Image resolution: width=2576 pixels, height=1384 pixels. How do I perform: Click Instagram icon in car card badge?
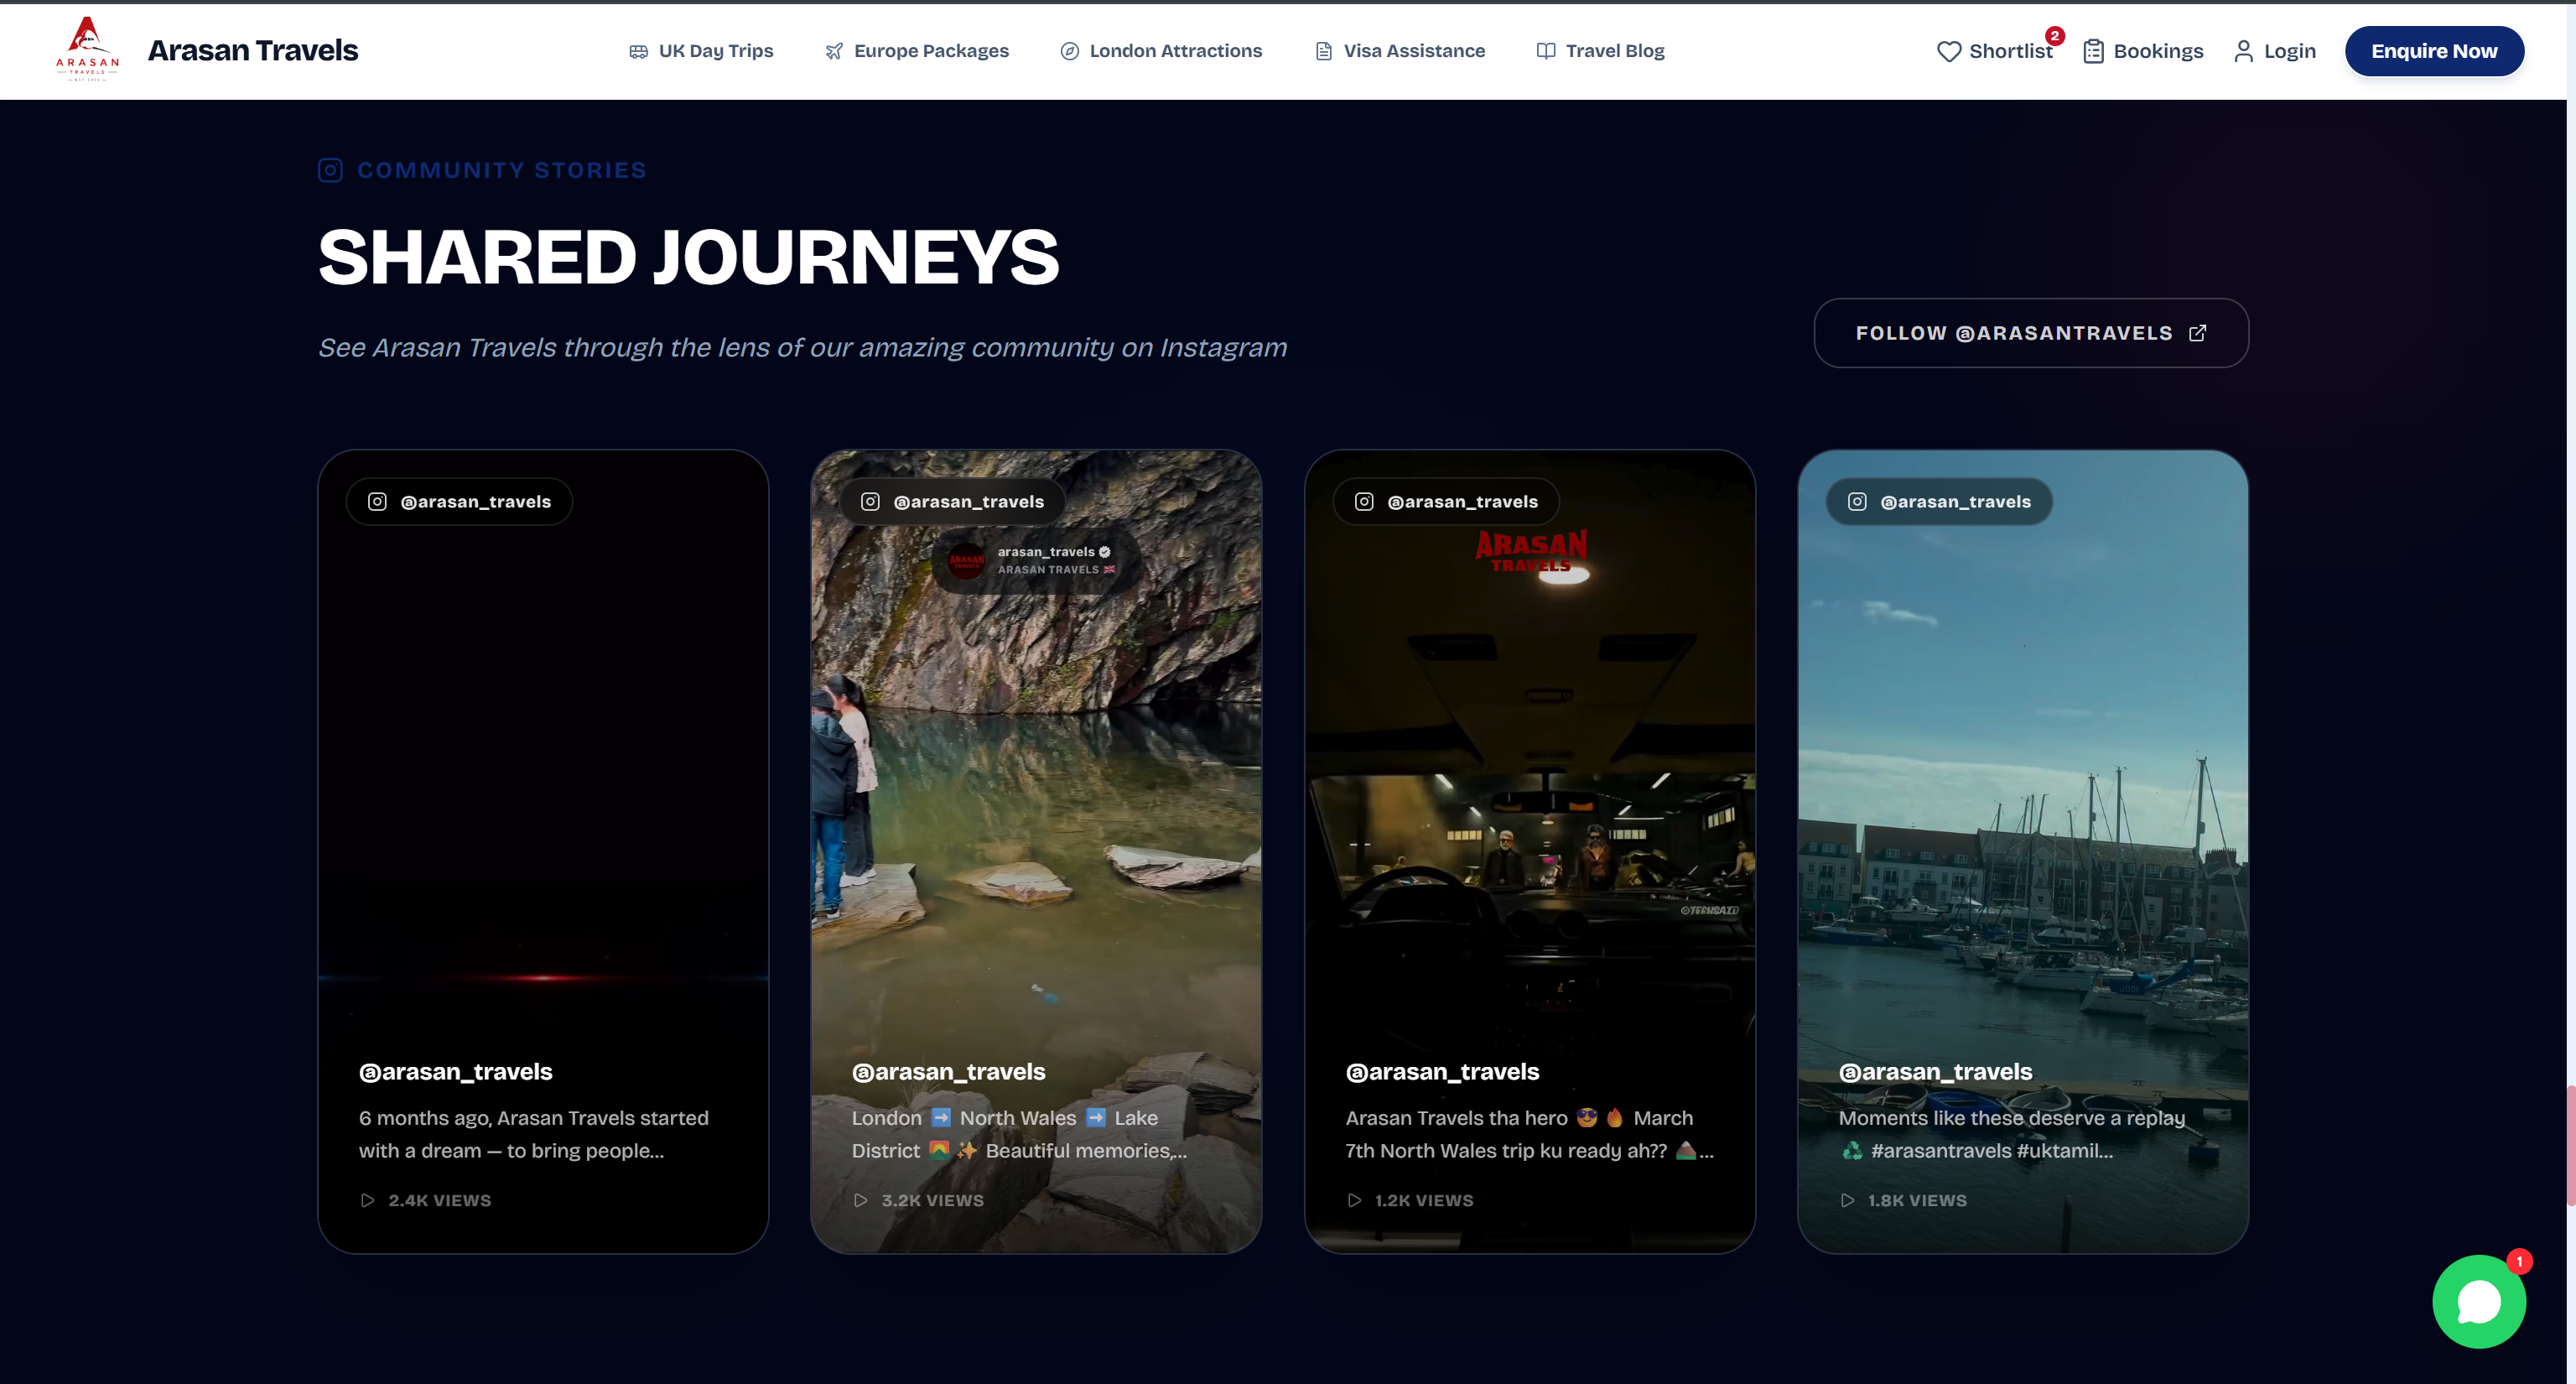(x=1364, y=501)
